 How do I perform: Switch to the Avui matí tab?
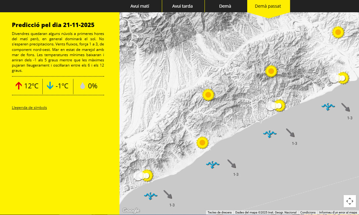140,6
